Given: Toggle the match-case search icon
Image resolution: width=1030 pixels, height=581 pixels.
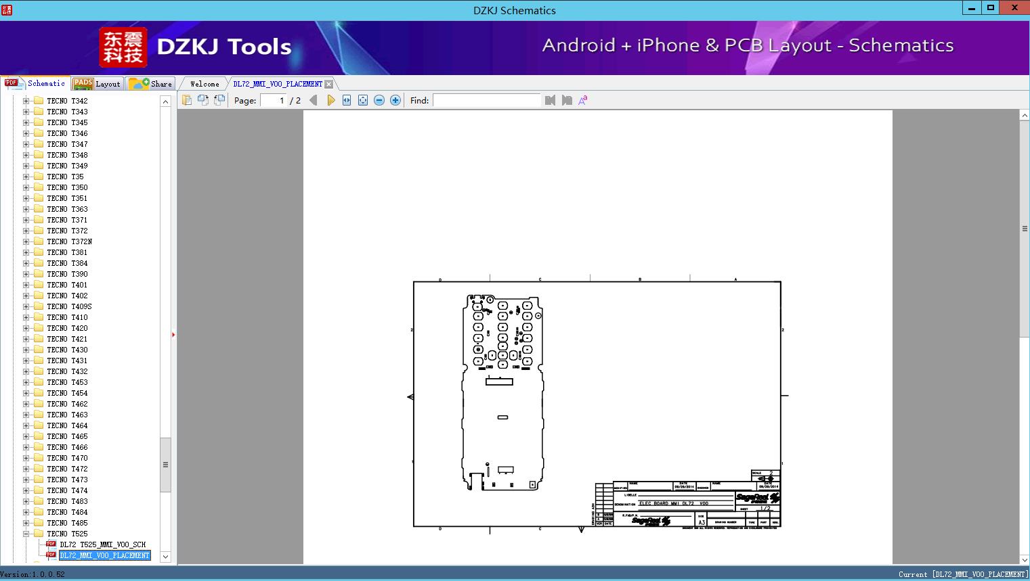Looking at the screenshot, I should [583, 100].
